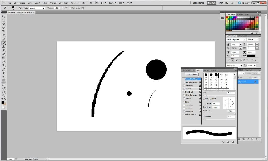Open the File menu

(x=10, y=3)
